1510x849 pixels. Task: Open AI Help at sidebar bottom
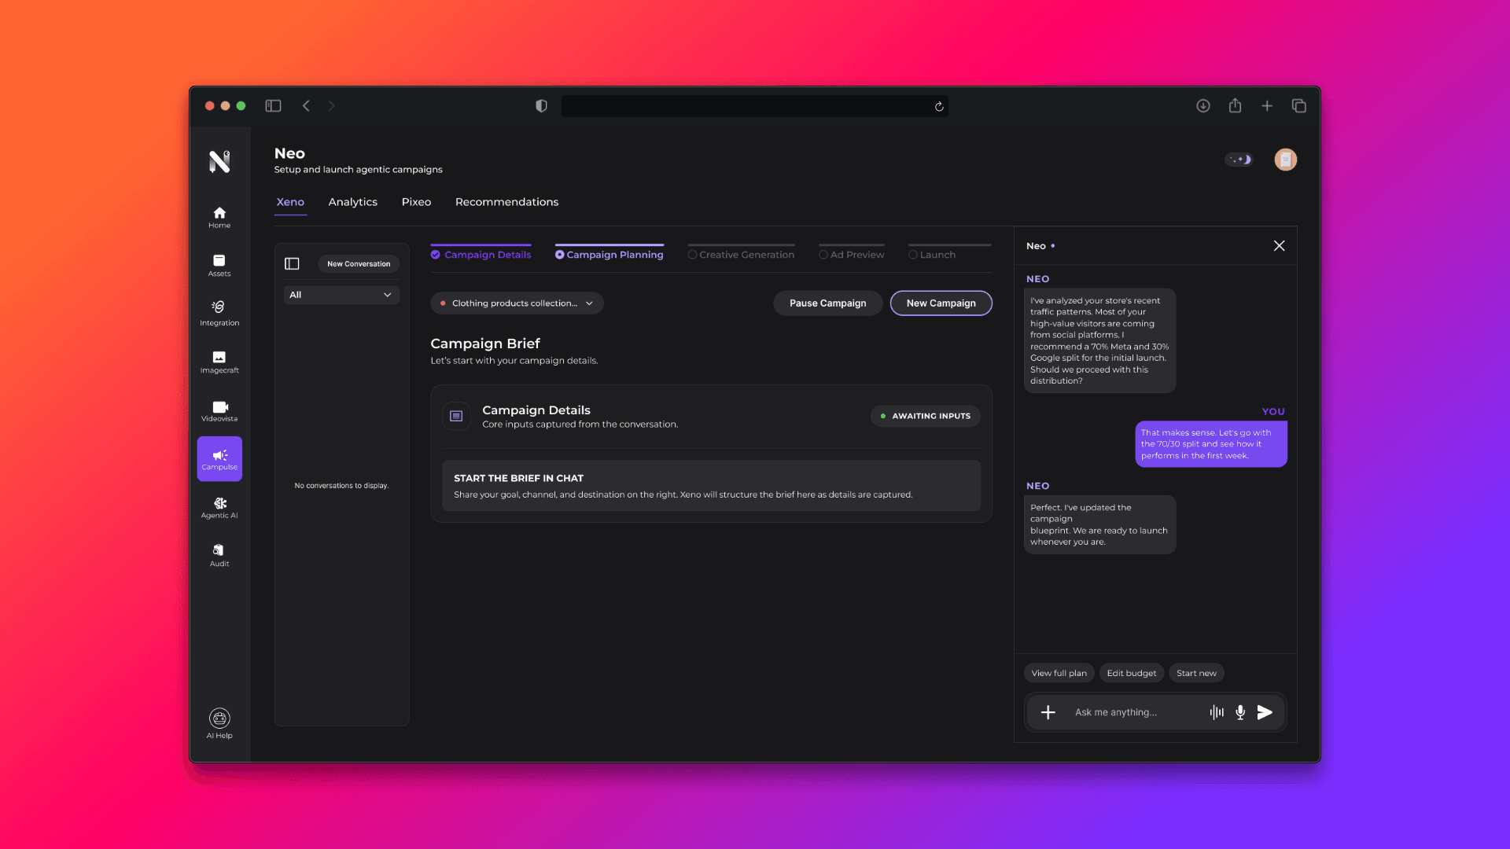219,724
